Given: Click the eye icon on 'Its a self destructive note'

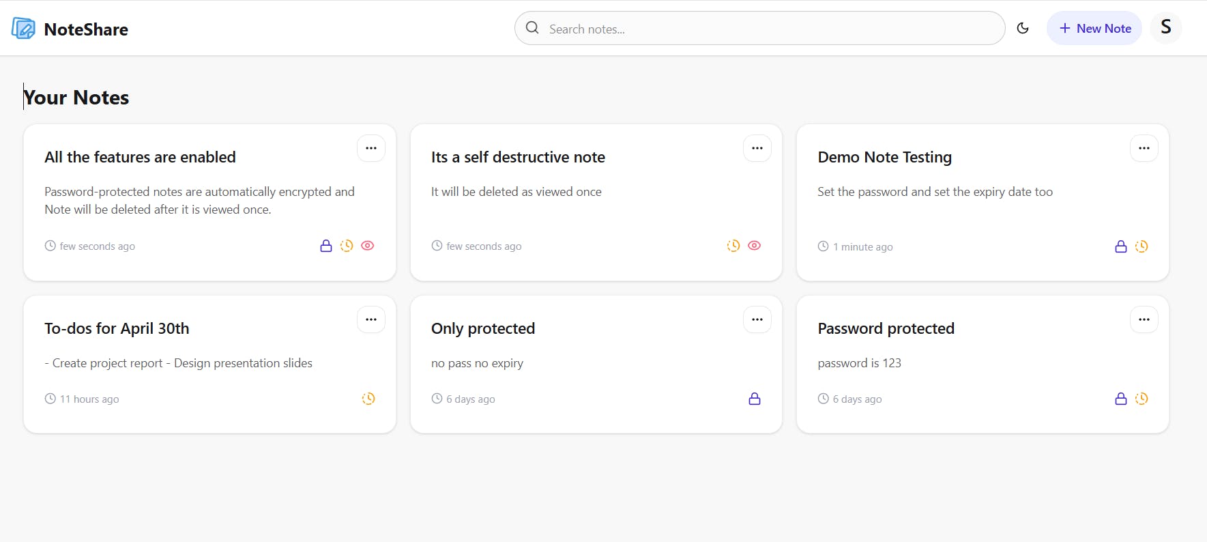Looking at the screenshot, I should tap(754, 246).
